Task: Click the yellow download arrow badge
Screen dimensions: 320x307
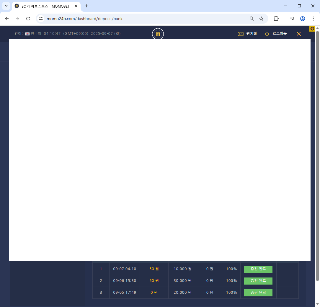Action: [312, 29]
